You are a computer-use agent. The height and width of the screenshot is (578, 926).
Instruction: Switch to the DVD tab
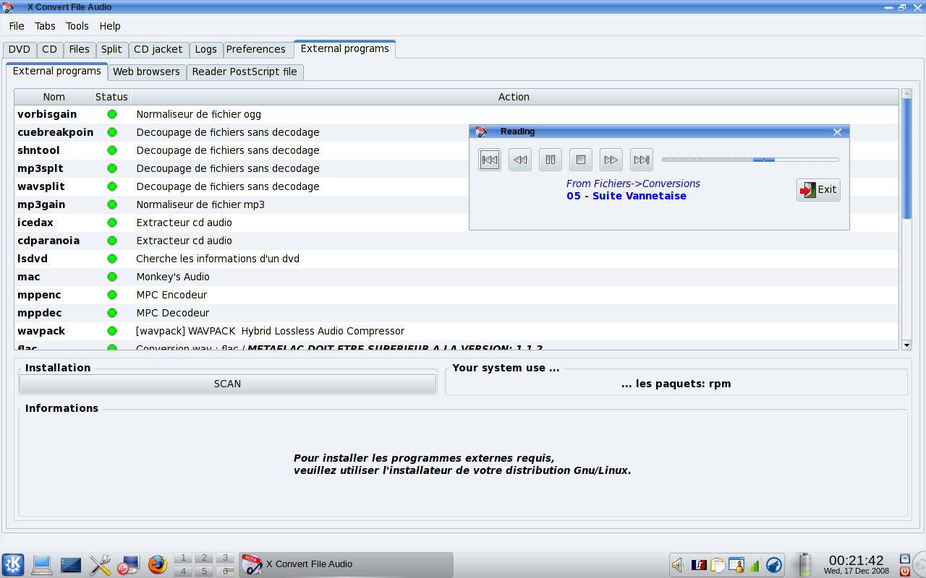[20, 49]
